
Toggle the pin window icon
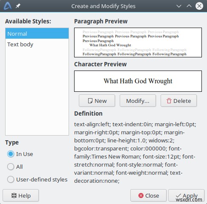pyautogui.click(x=18, y=6)
